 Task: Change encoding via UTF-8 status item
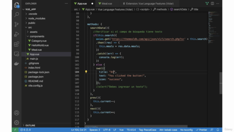(107, 130)
